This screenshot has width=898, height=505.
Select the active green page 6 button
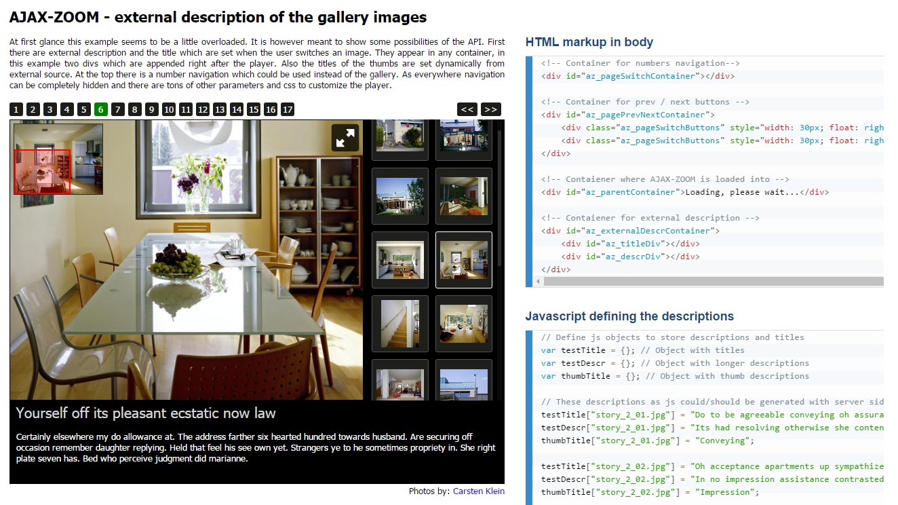pos(101,109)
